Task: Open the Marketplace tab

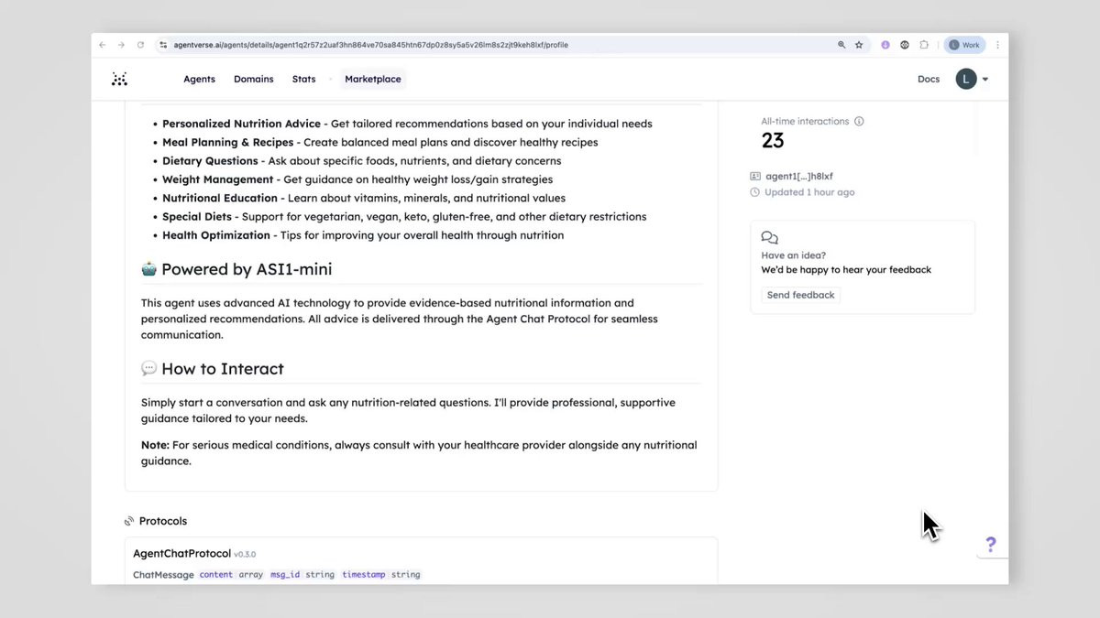Action: pyautogui.click(x=373, y=79)
